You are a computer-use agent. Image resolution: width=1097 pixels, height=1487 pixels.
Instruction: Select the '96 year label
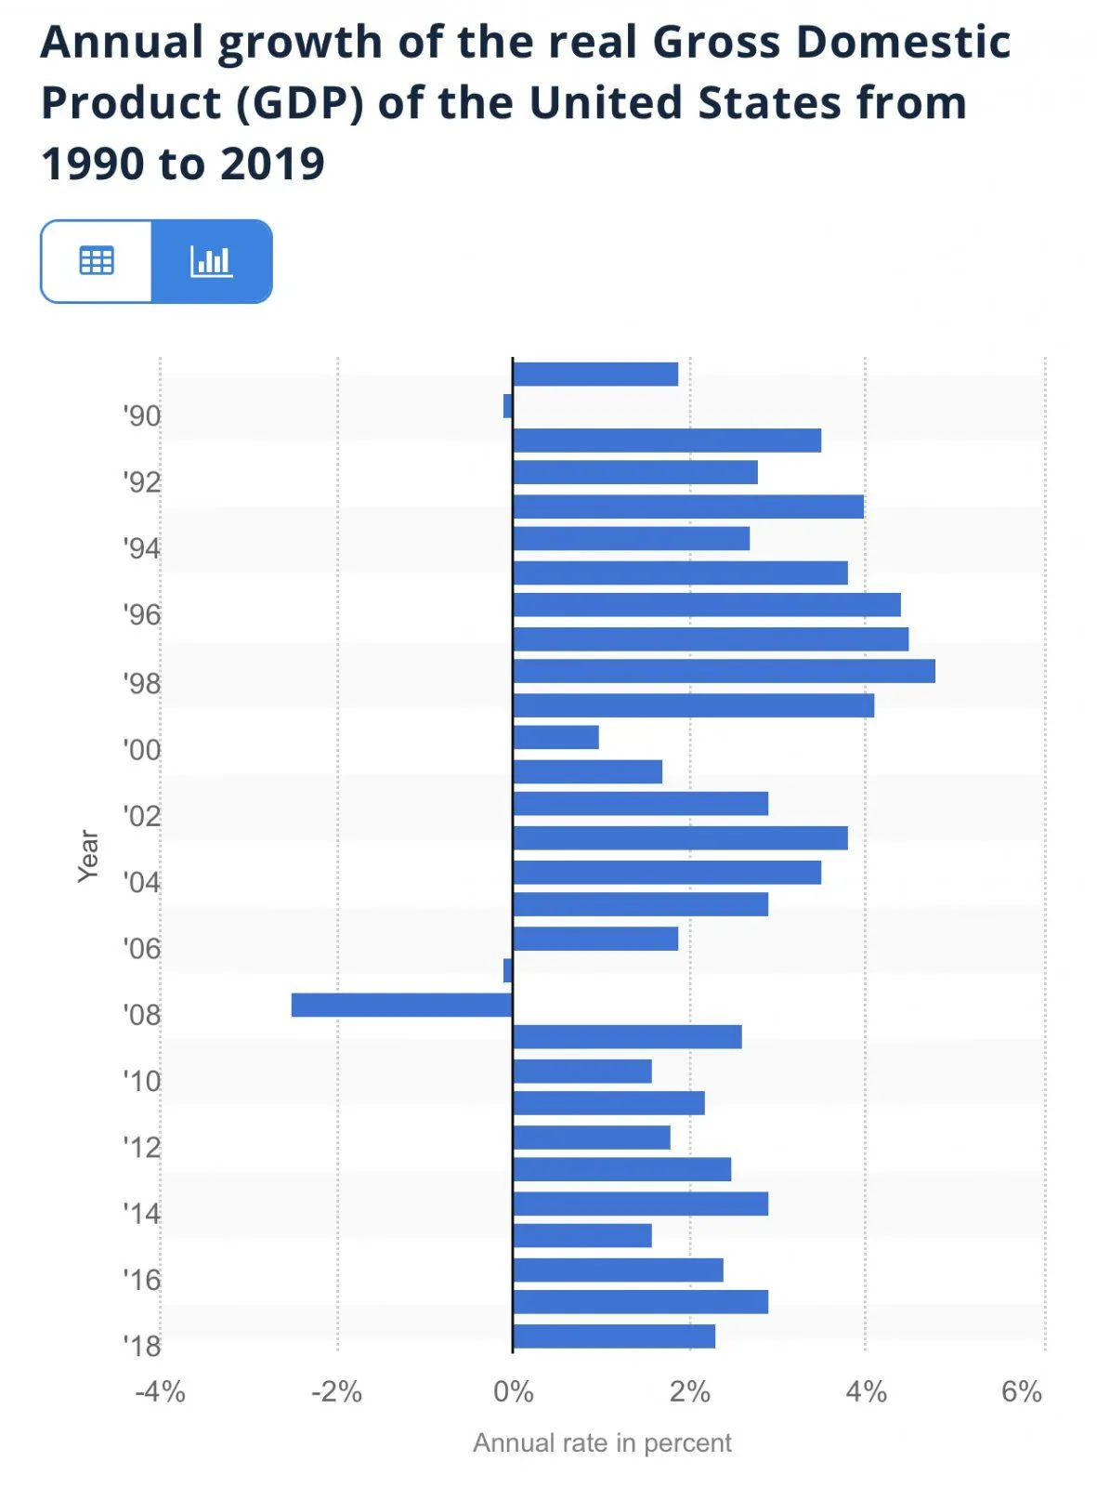point(142,614)
